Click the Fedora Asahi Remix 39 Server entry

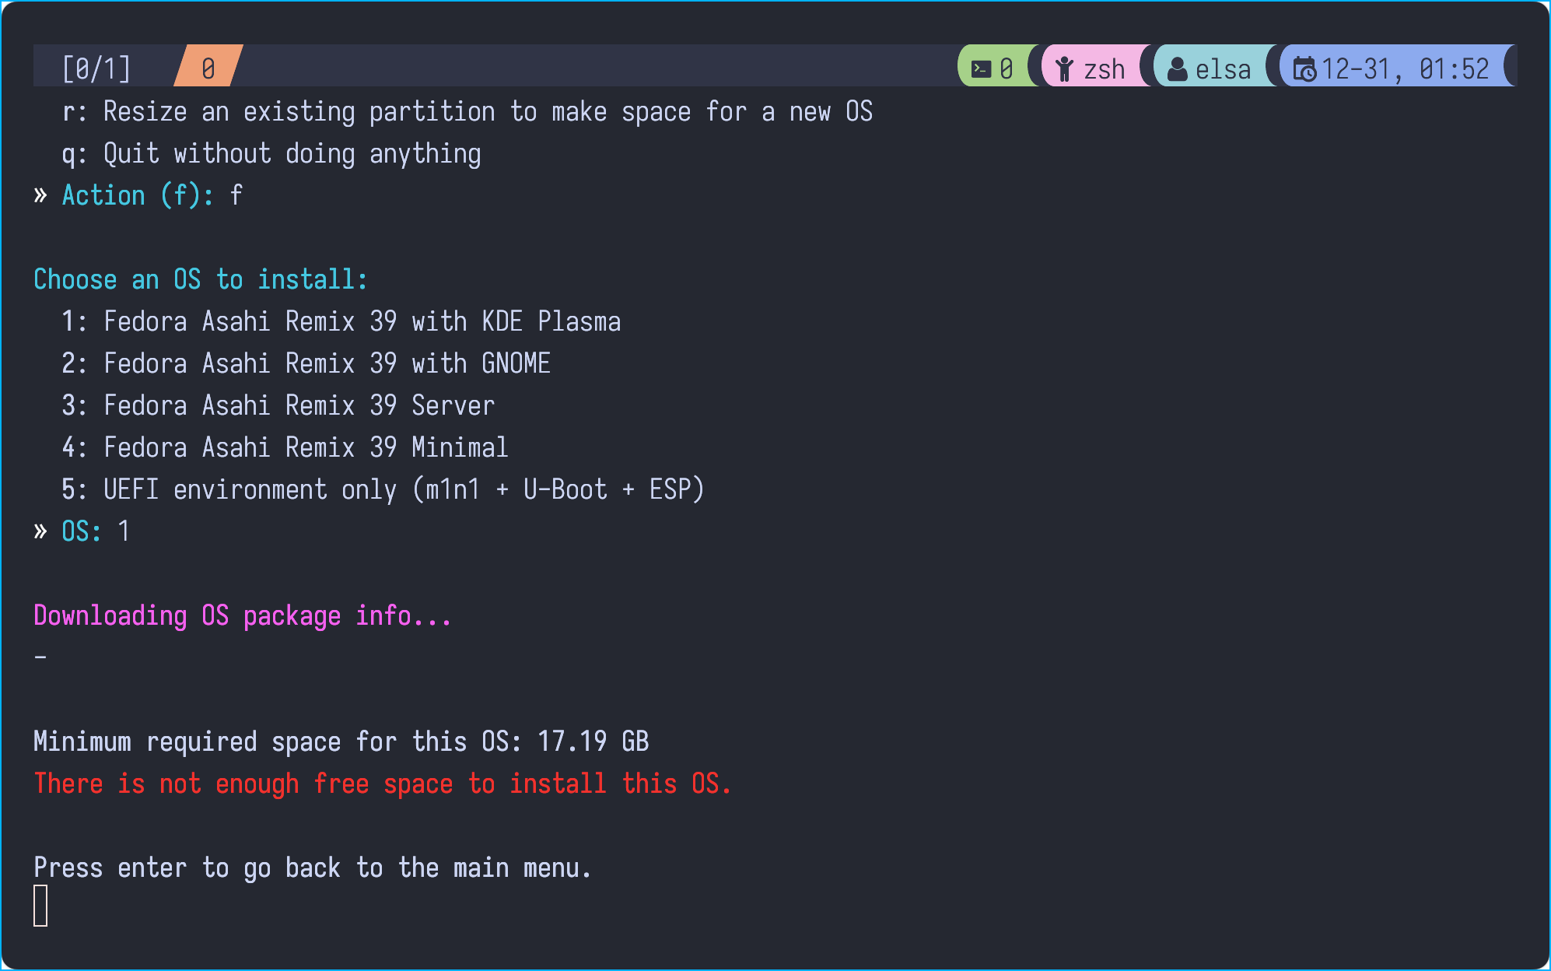[299, 405]
